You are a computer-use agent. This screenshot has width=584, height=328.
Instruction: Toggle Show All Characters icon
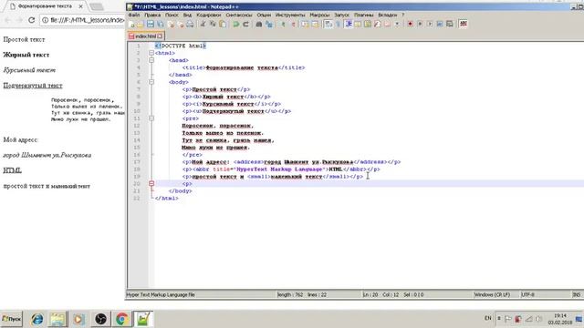pyautogui.click(x=339, y=25)
